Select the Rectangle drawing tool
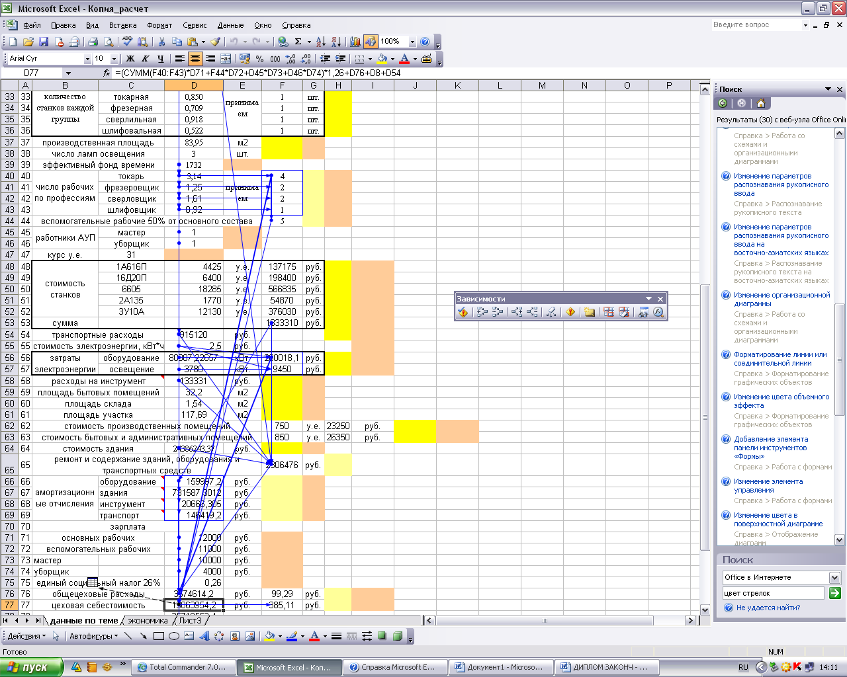 tap(159, 636)
